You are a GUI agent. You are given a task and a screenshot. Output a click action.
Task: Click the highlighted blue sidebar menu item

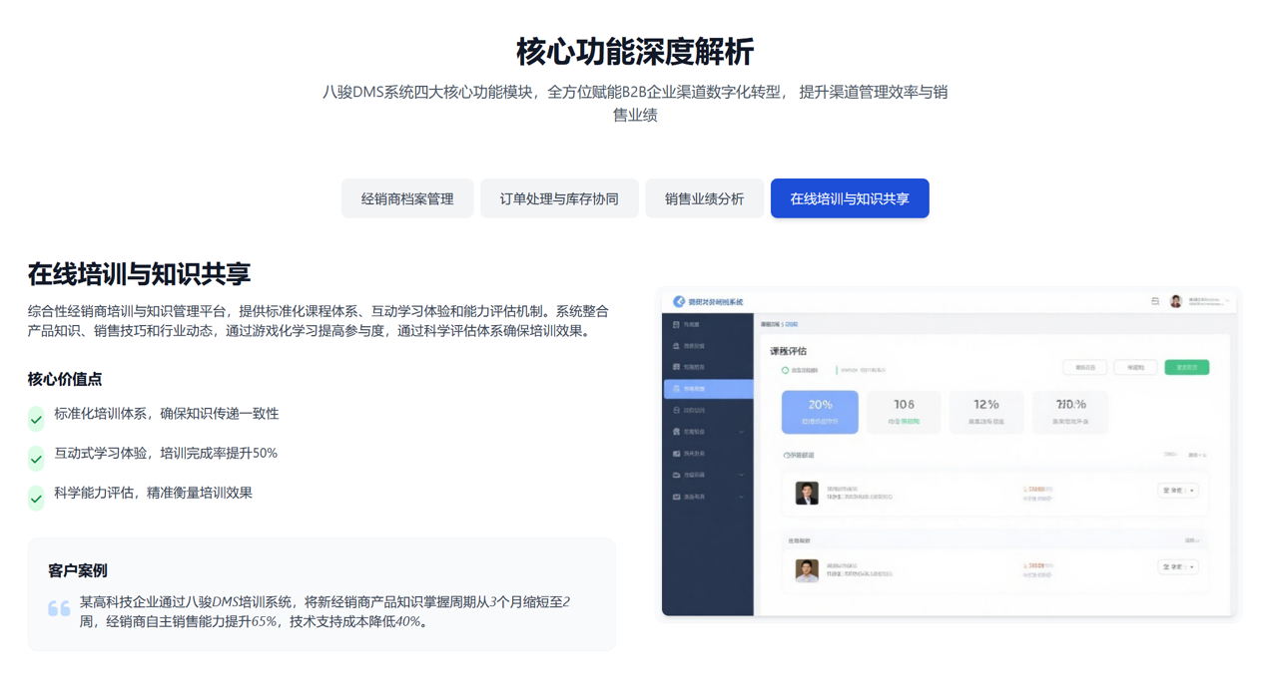point(707,389)
